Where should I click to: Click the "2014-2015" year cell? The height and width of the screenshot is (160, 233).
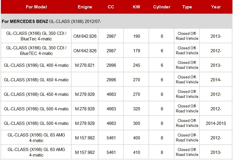pyautogui.click(x=216, y=123)
